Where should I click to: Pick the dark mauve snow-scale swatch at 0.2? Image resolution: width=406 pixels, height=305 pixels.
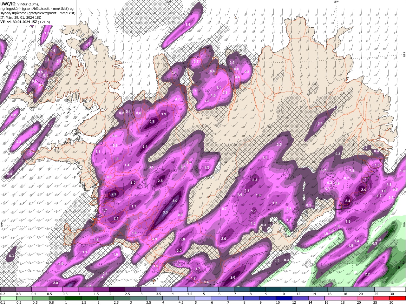[8, 289]
